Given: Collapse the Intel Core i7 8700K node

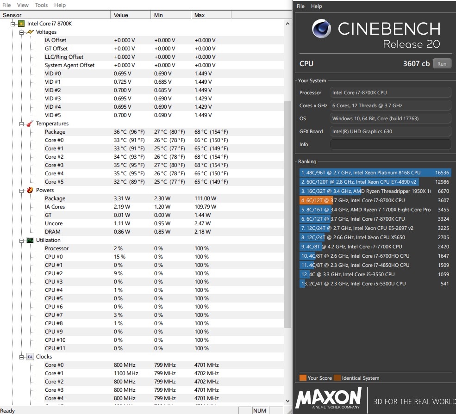Looking at the screenshot, I should pyautogui.click(x=13, y=24).
